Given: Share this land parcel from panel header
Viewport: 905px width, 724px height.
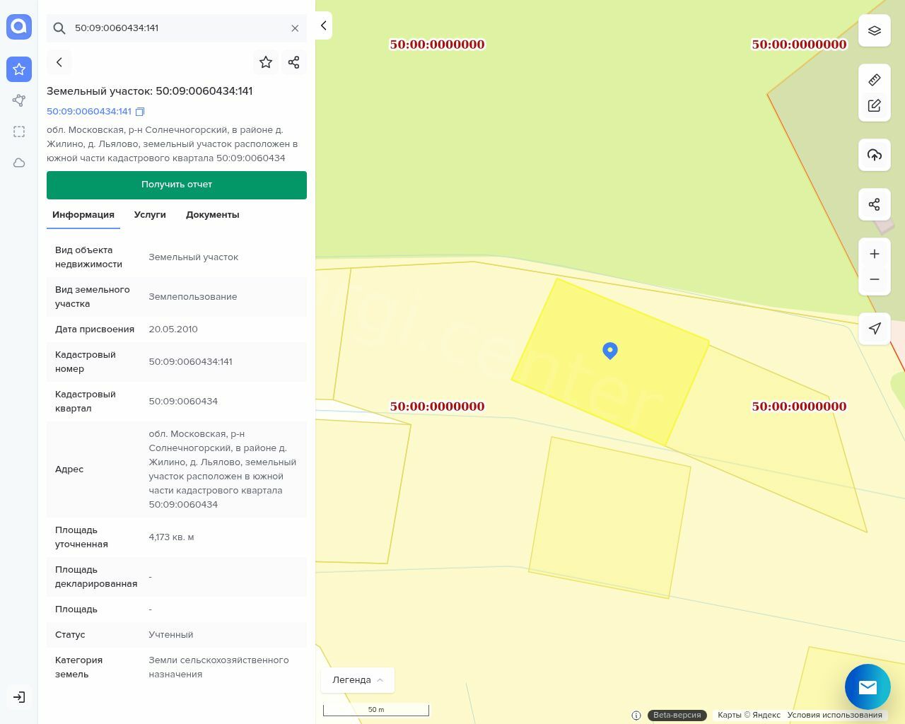Looking at the screenshot, I should pos(294,62).
